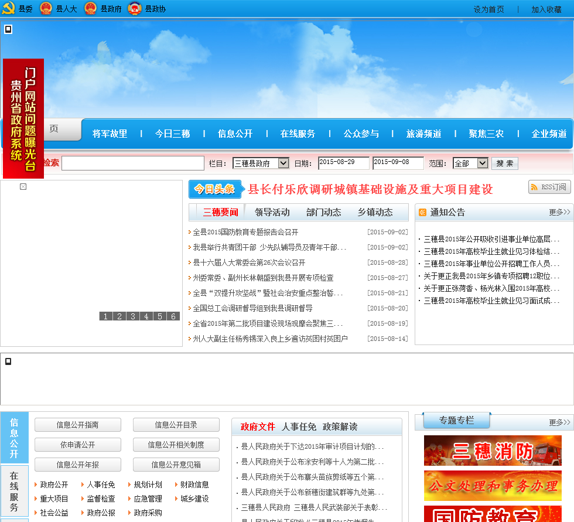Click the 专题专栏 tab header

pyautogui.click(x=456, y=420)
